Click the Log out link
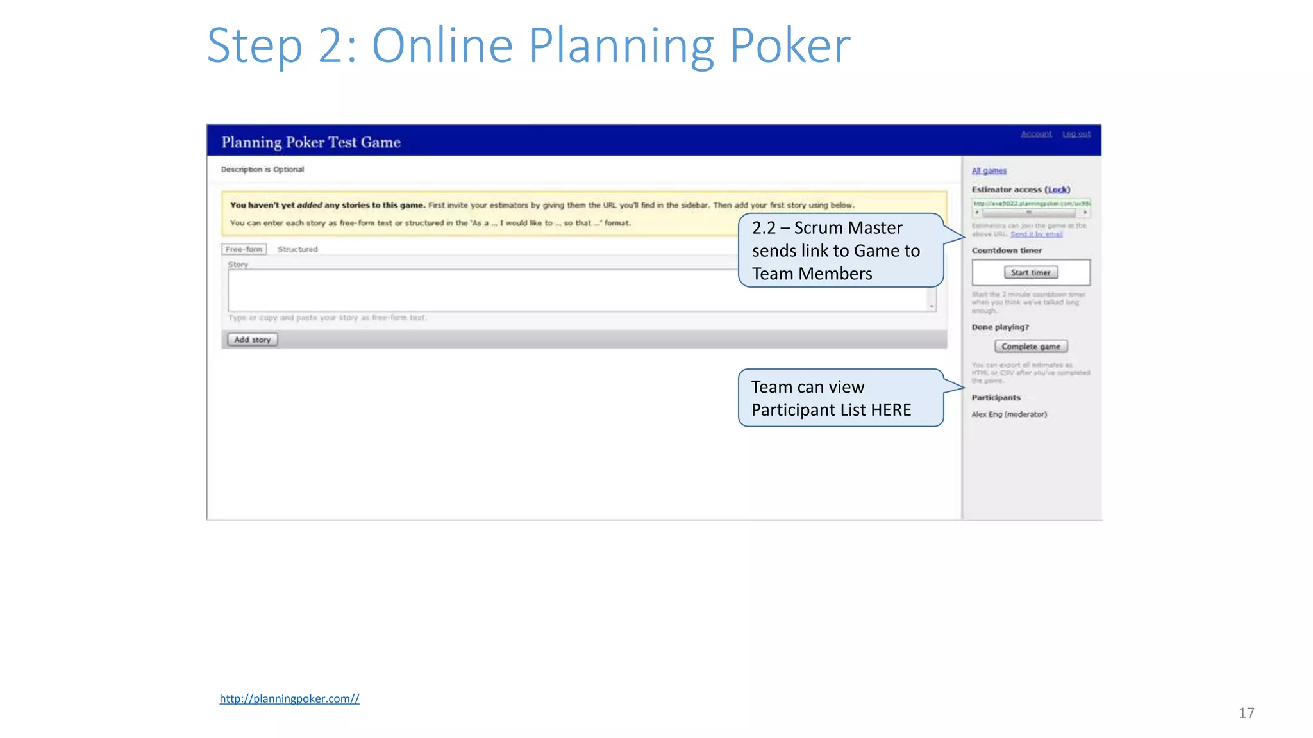This screenshot has width=1313, height=738. (x=1076, y=134)
